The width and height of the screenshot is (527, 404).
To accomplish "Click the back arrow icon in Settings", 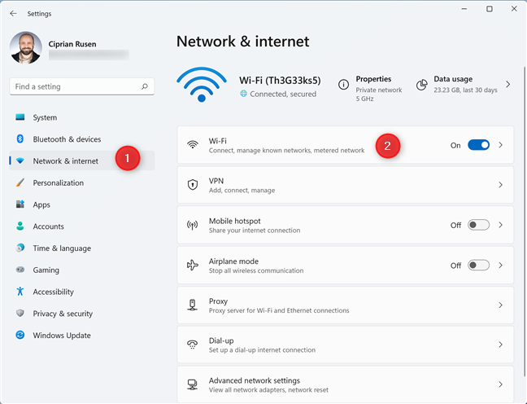I will point(13,14).
